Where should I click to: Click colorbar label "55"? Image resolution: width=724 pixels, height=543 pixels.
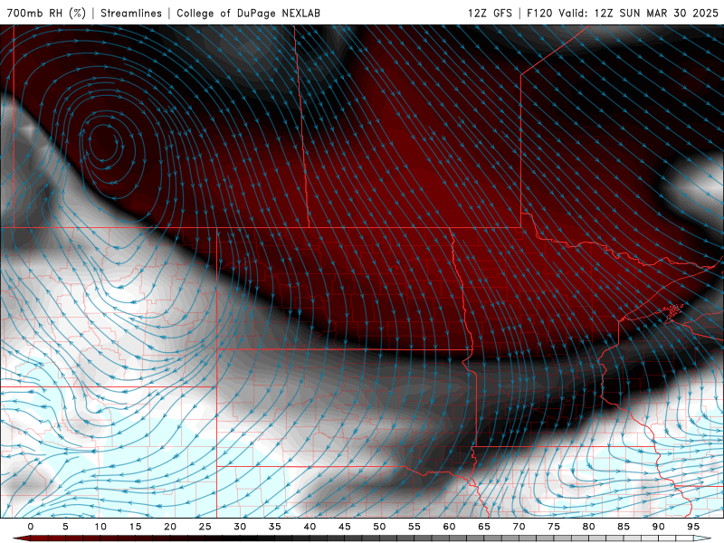tap(414, 527)
